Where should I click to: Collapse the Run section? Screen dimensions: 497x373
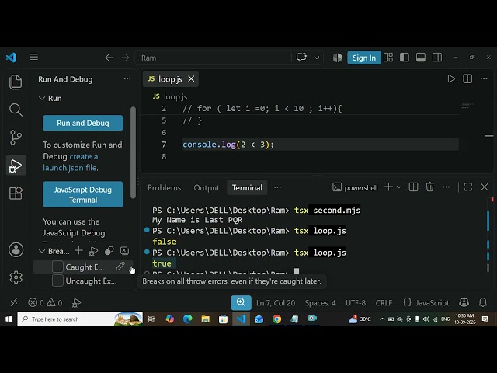(x=42, y=98)
